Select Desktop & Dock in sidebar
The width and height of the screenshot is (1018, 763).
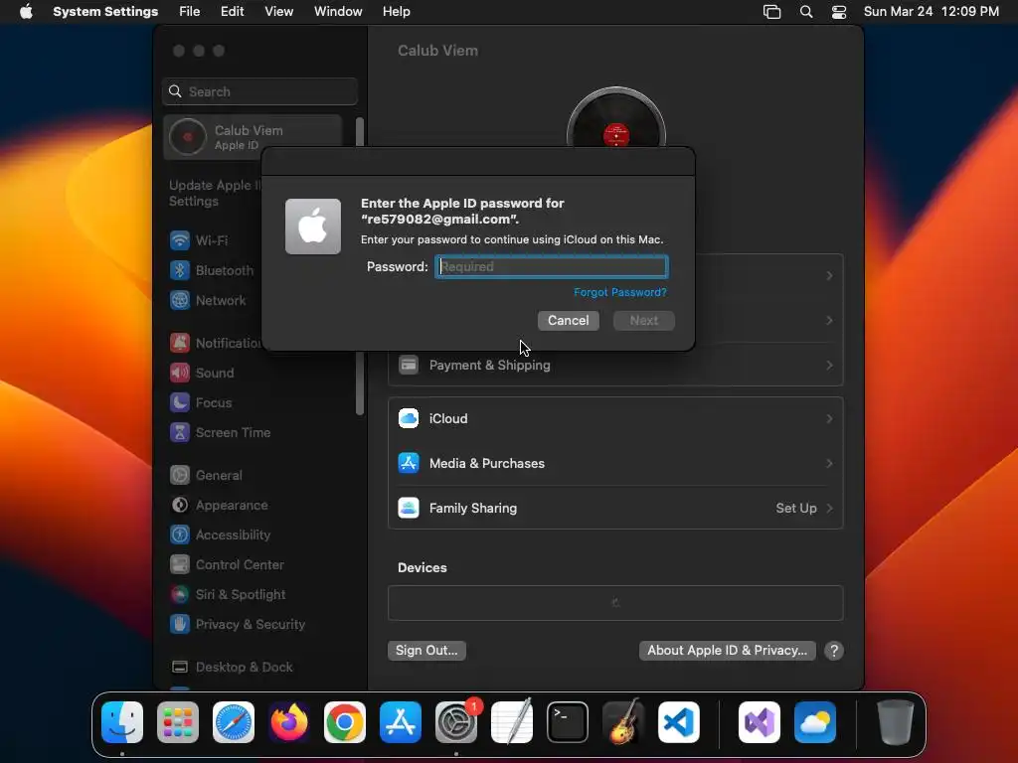[x=231, y=668]
